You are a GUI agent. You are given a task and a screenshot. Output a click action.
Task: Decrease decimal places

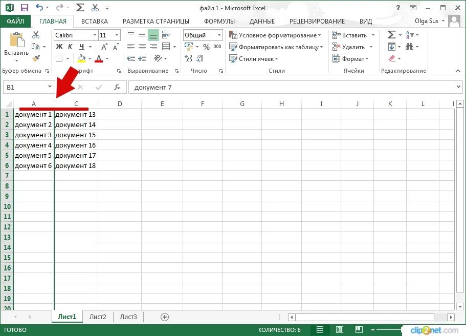(x=199, y=58)
